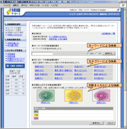Screen dimensions: 127x129
Task: Open データ更新のお知らせ news link
Action: [58, 37]
